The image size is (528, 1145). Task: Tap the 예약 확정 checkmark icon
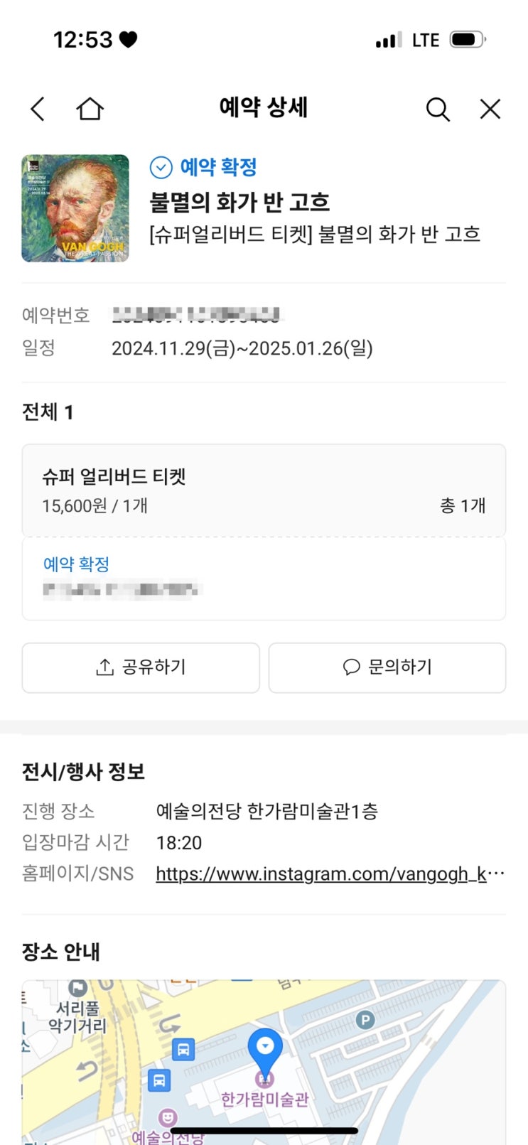click(161, 168)
